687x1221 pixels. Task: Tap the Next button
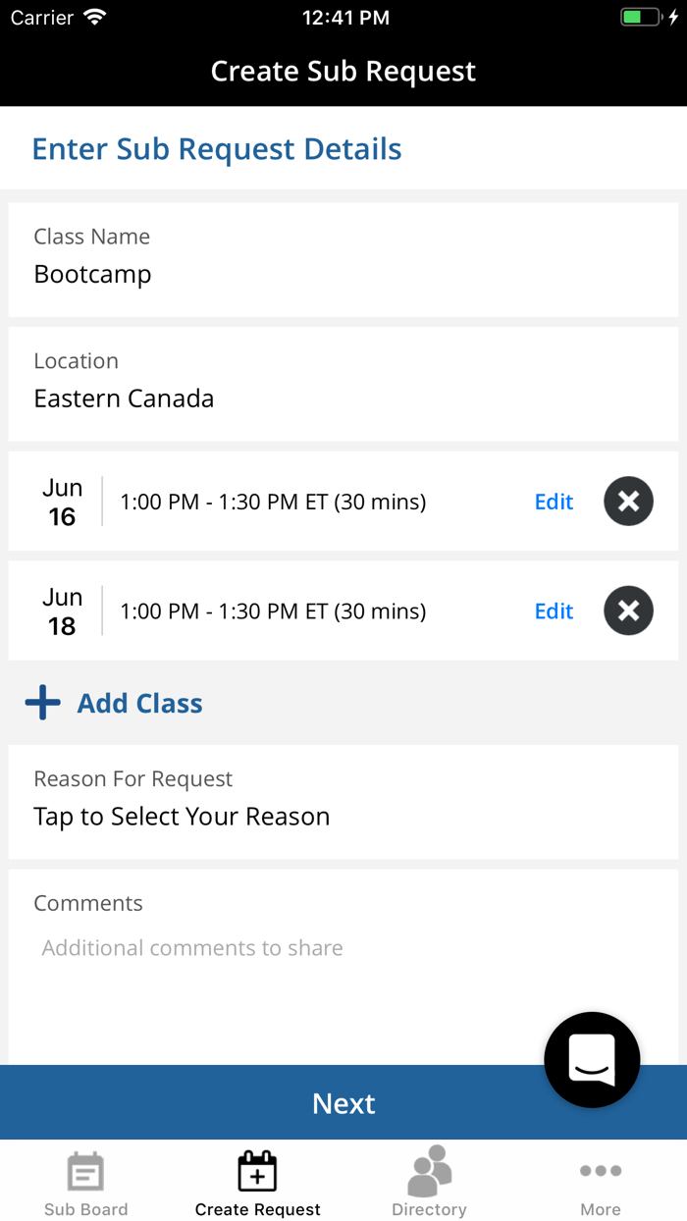tap(343, 1102)
